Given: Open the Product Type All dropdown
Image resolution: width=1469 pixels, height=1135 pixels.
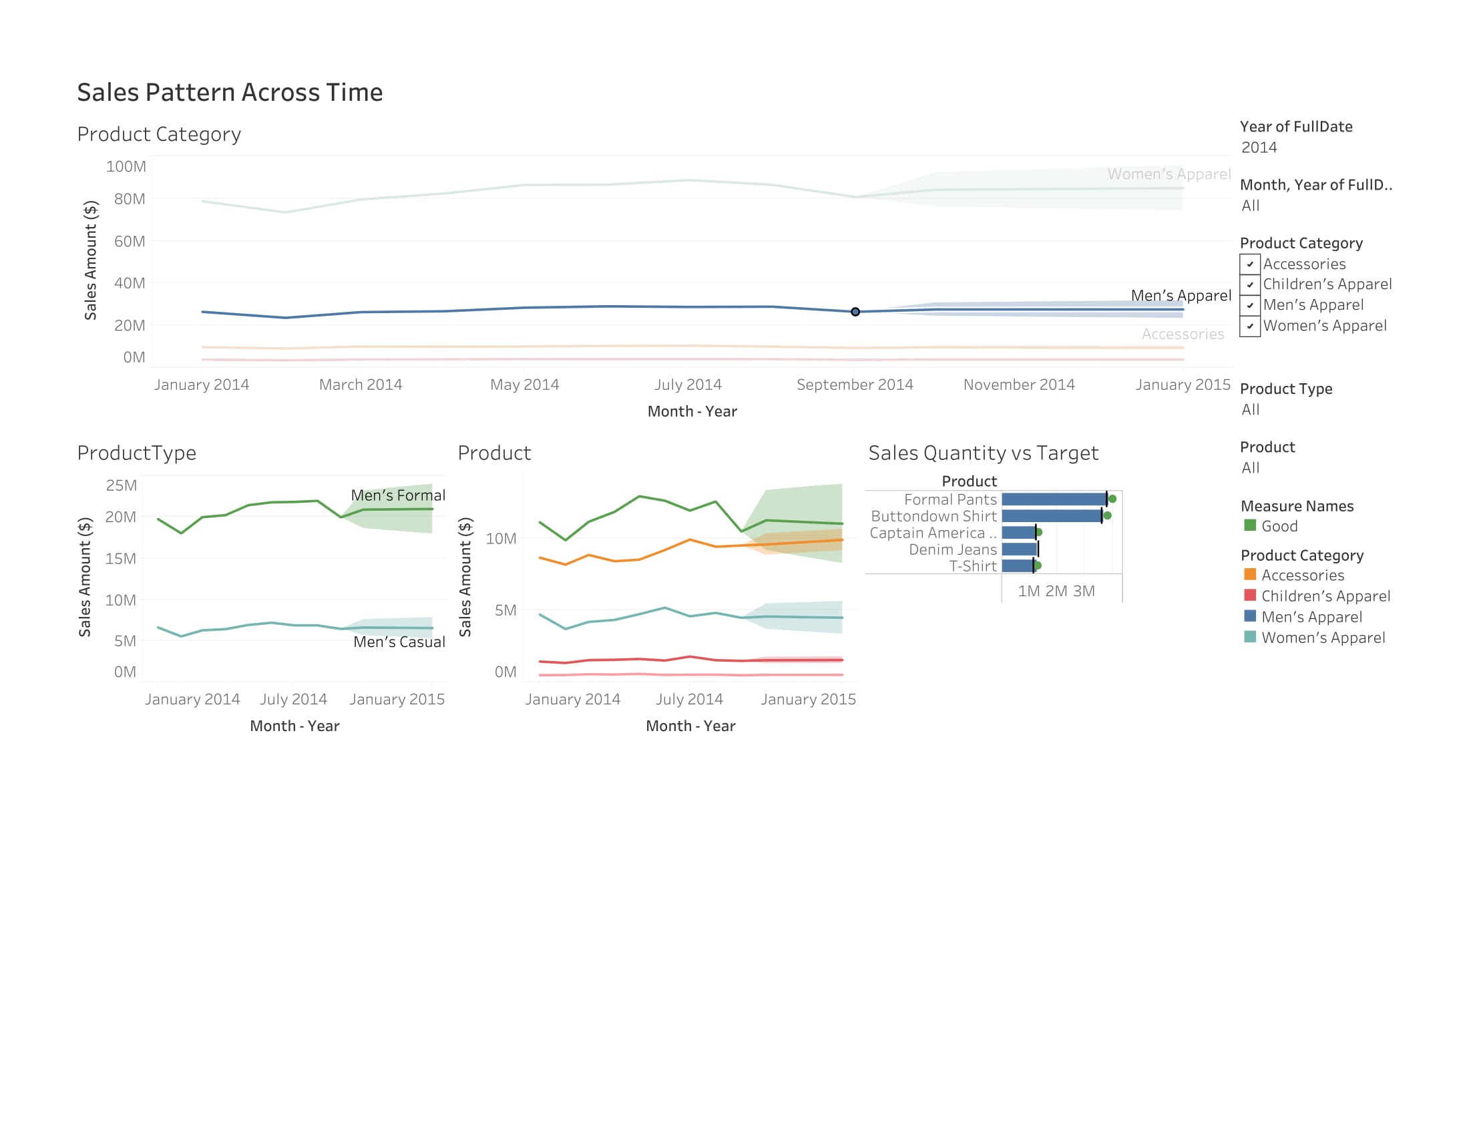Looking at the screenshot, I should 1251,409.
